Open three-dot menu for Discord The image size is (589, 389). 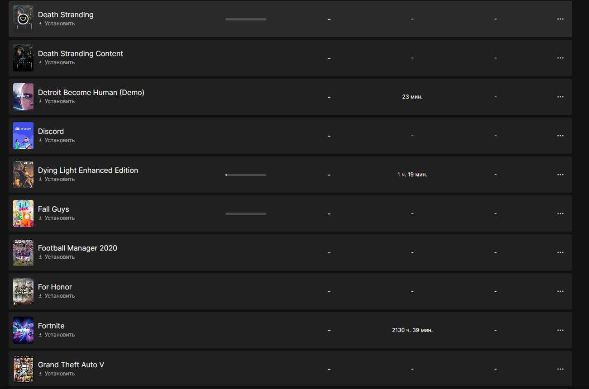tap(560, 136)
